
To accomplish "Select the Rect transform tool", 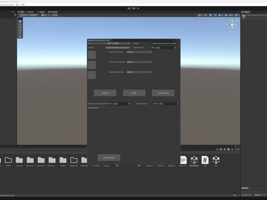I will 20,34.
